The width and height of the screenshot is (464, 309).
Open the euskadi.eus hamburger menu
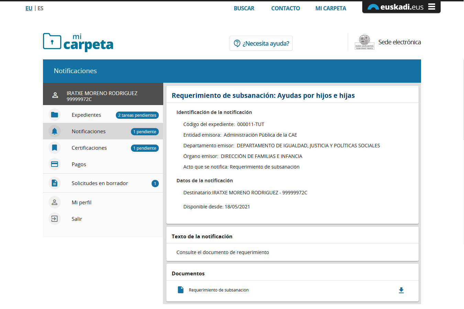[x=432, y=7]
